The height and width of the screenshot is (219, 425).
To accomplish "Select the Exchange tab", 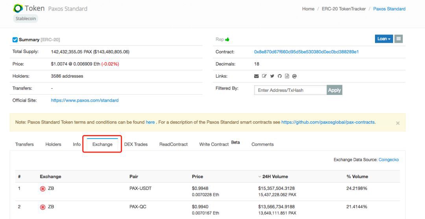I will tap(102, 144).
